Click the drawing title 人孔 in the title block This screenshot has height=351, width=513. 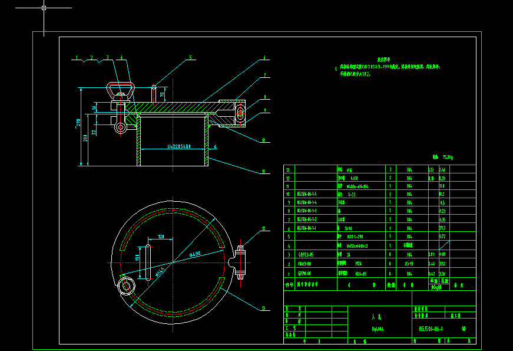(x=375, y=316)
